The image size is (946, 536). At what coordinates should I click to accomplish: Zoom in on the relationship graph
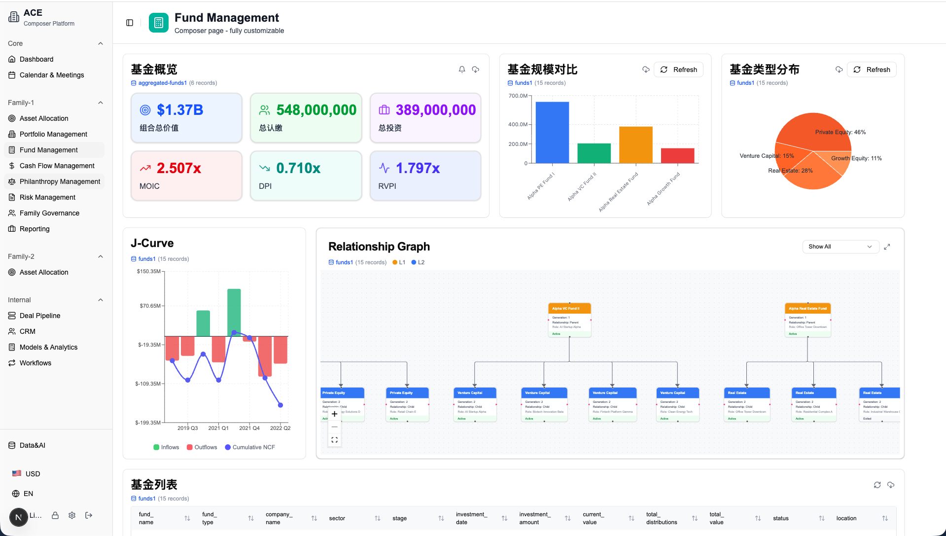tap(334, 414)
